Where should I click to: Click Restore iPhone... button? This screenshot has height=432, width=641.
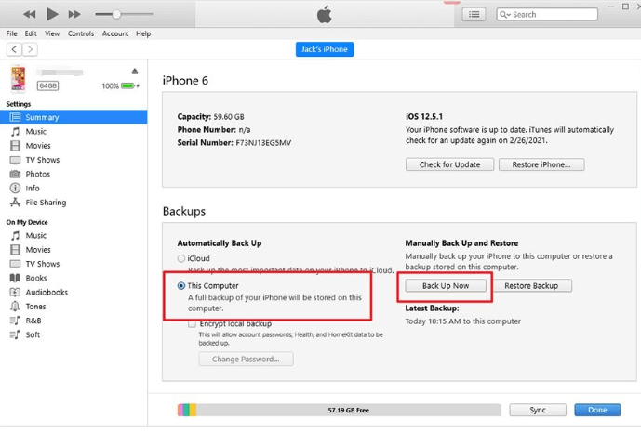pos(541,164)
